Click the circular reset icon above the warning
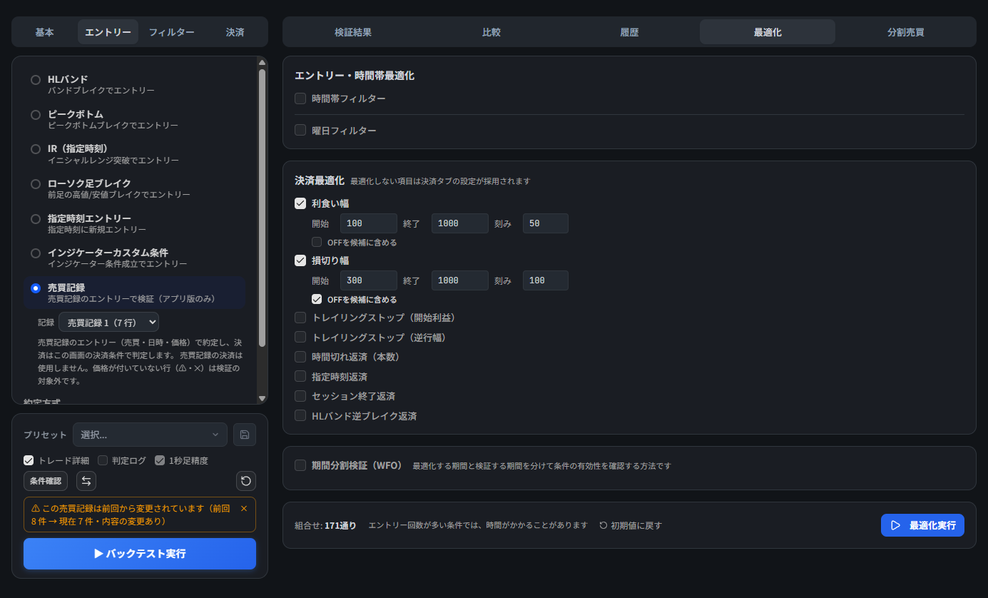The height and width of the screenshot is (598, 988). coord(246,481)
